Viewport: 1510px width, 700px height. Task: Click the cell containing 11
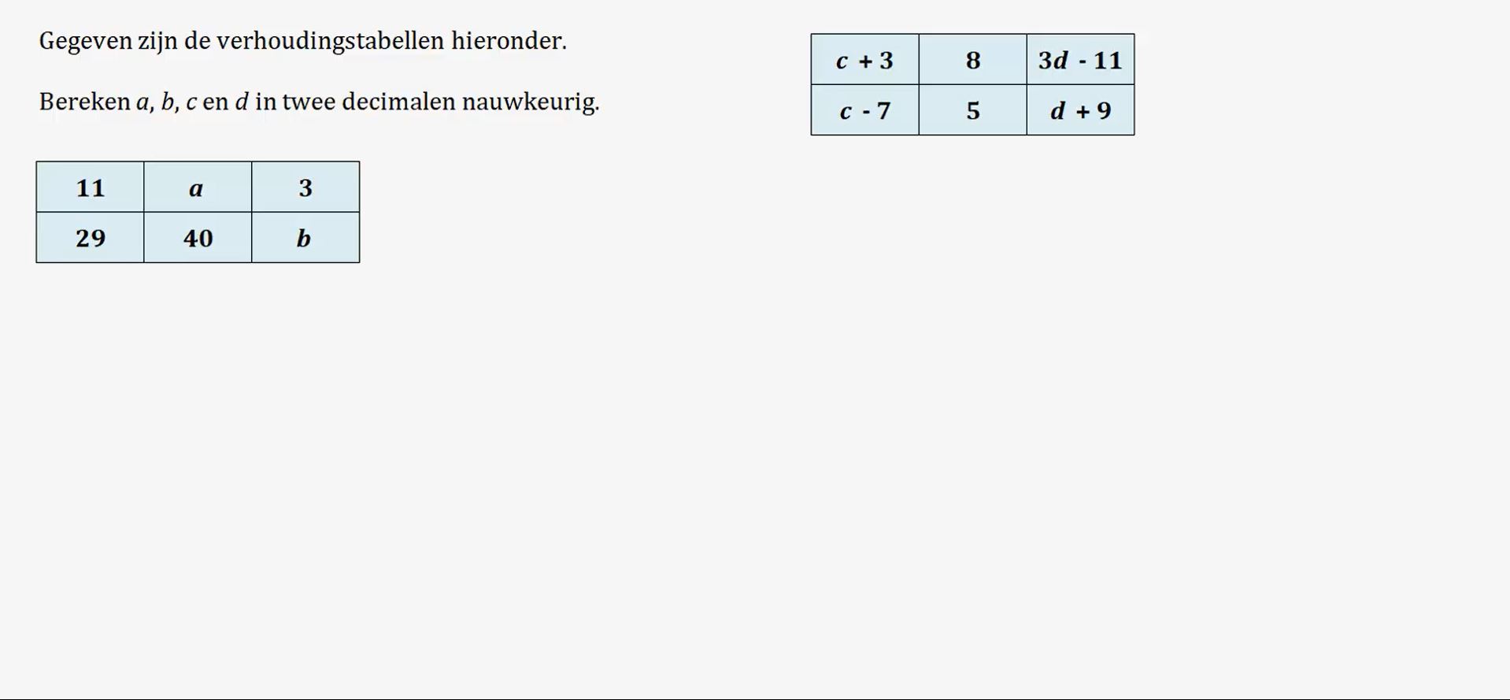point(91,187)
